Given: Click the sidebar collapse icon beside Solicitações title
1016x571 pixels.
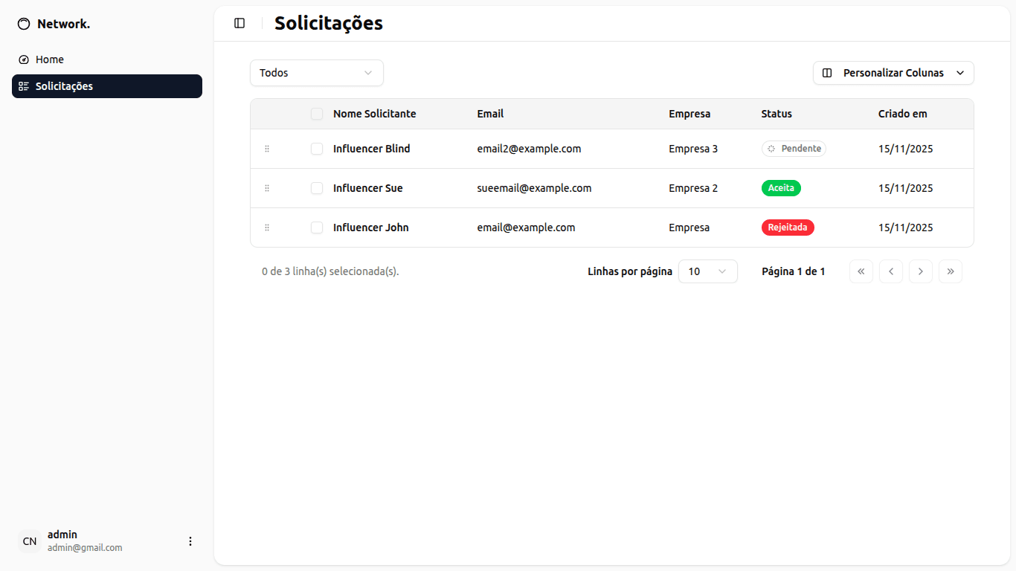Looking at the screenshot, I should pyautogui.click(x=239, y=23).
